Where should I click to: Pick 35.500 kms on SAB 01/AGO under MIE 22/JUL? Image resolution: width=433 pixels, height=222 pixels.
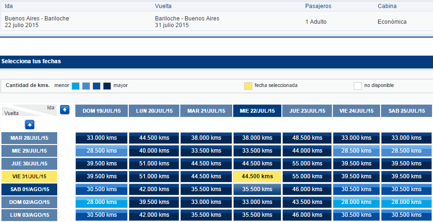tap(258, 190)
